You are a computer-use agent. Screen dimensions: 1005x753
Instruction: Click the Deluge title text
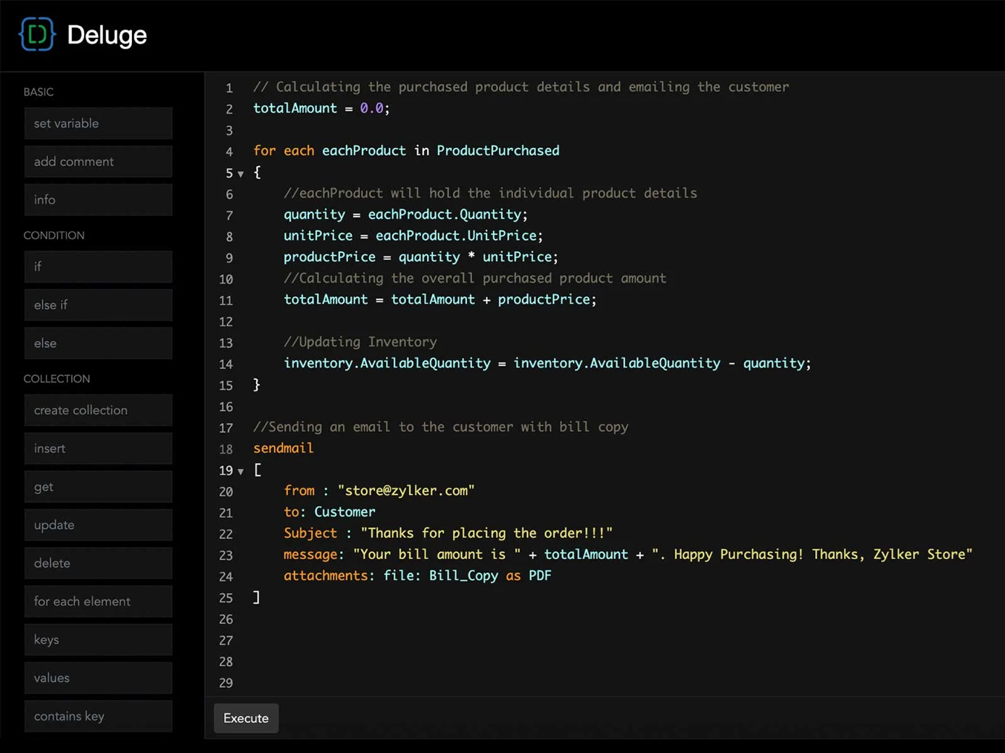pos(107,35)
